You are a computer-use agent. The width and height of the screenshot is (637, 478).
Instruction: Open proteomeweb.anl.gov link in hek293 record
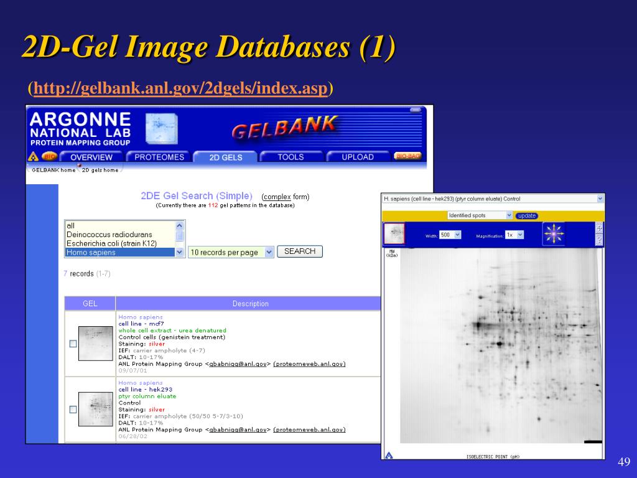(x=310, y=429)
